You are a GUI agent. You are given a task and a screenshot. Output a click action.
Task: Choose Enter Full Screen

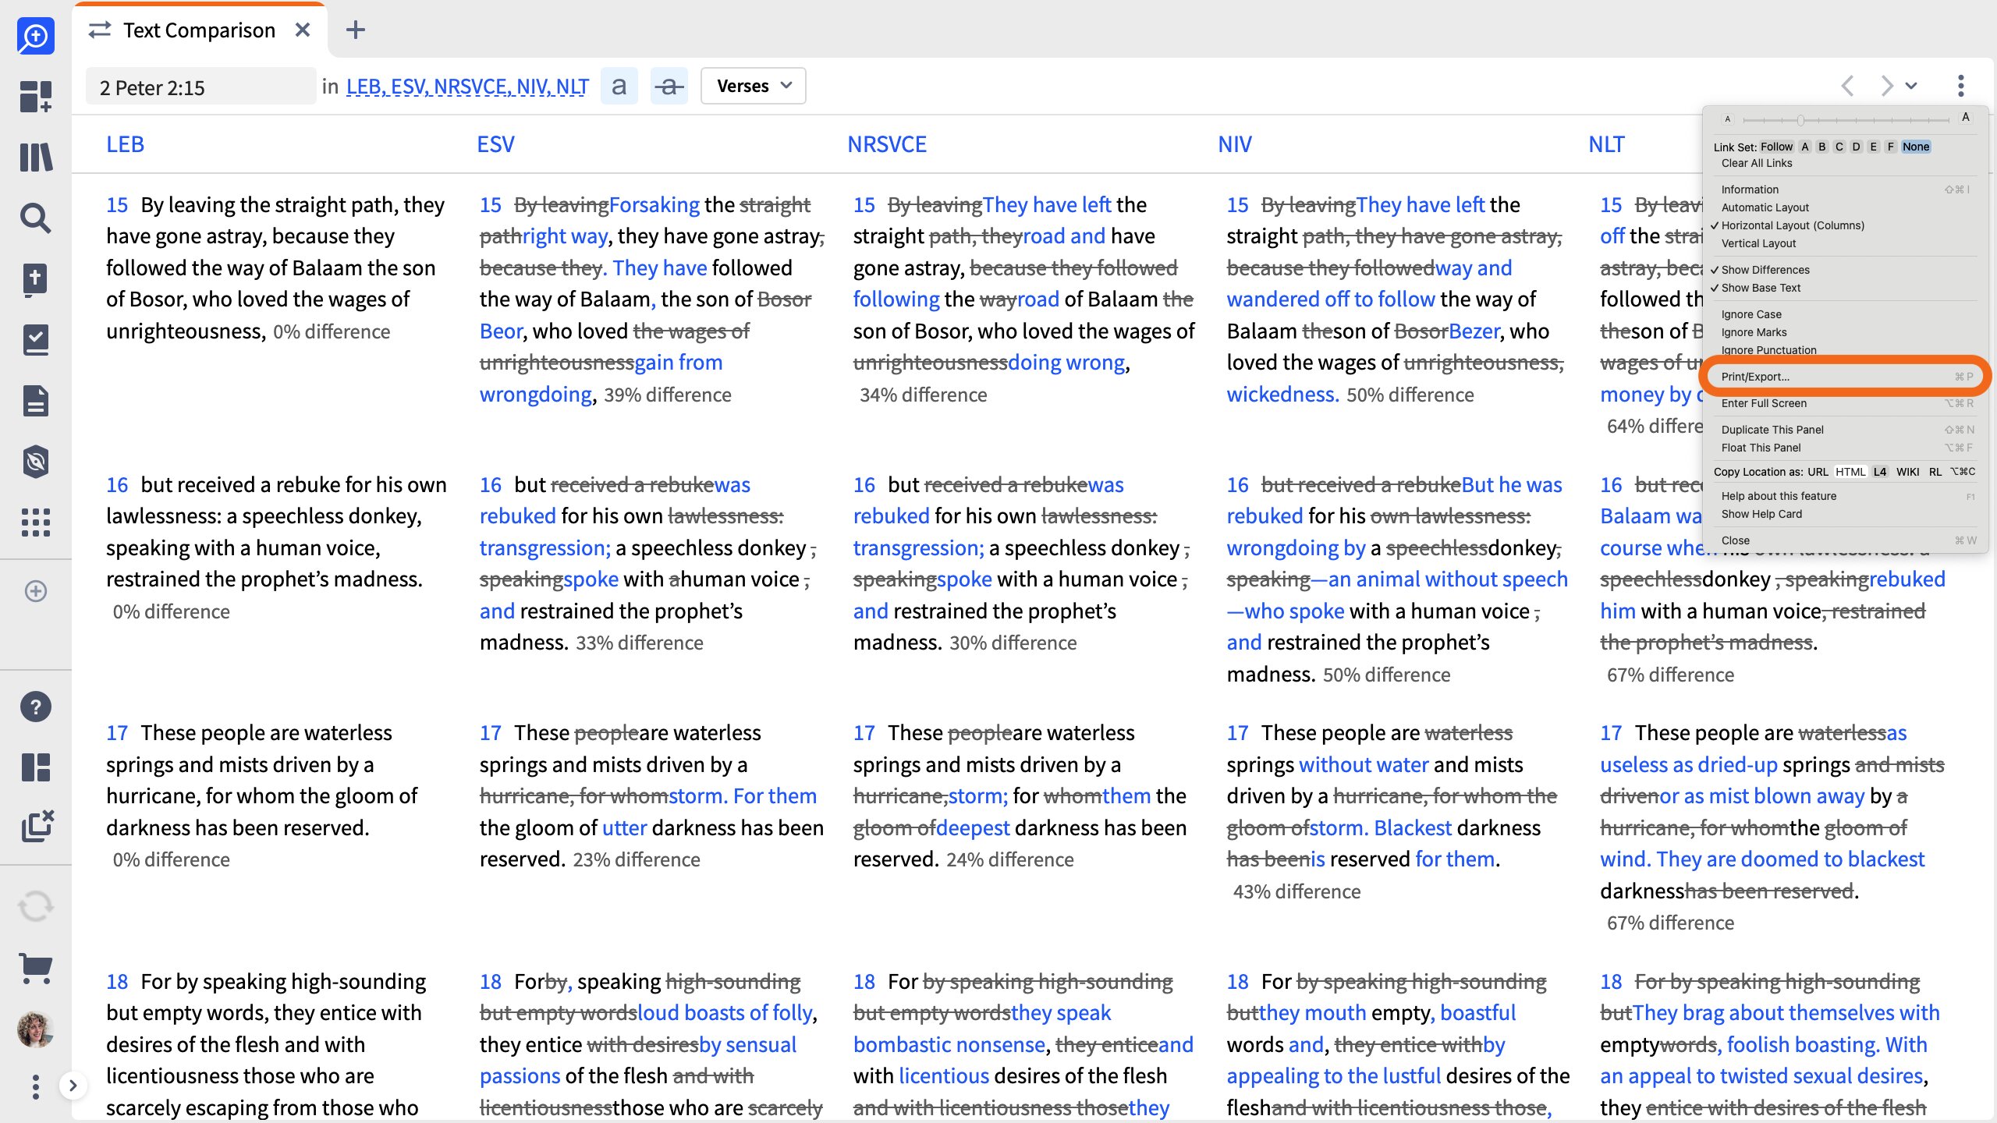click(1846, 403)
